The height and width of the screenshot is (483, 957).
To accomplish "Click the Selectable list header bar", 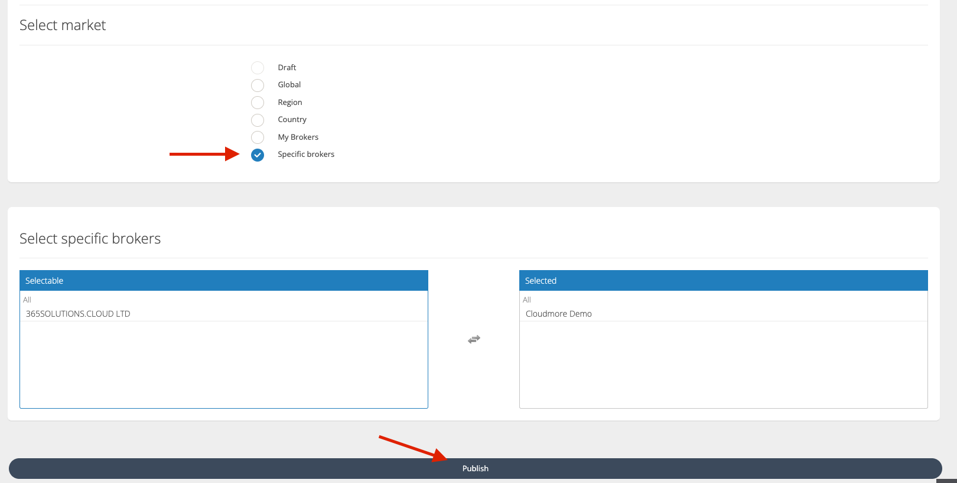I will coord(223,281).
